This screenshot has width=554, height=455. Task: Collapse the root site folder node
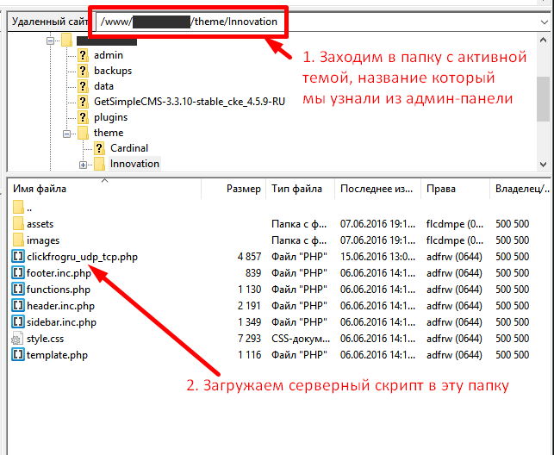click(51, 40)
